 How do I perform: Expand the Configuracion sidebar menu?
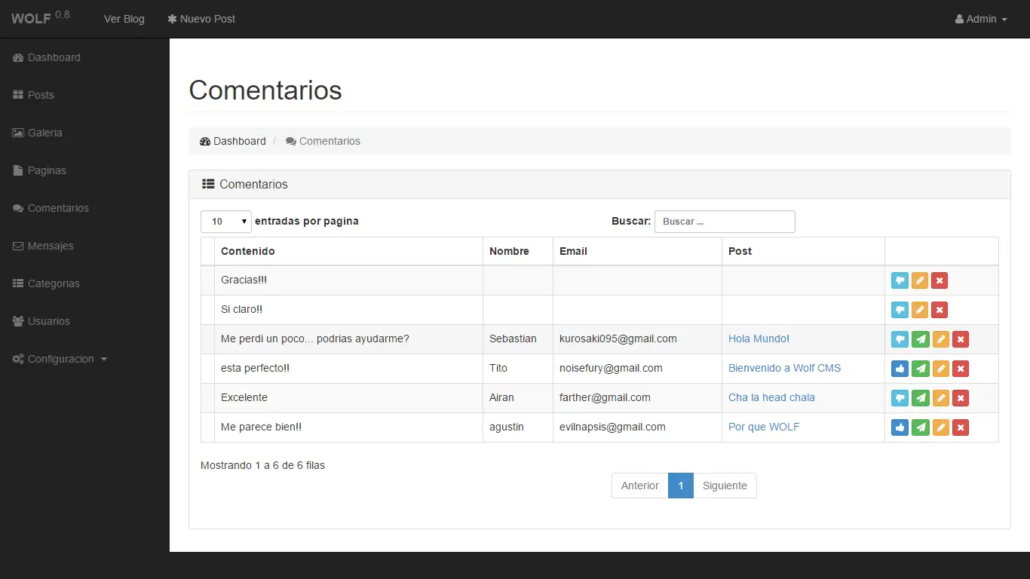[x=60, y=359]
